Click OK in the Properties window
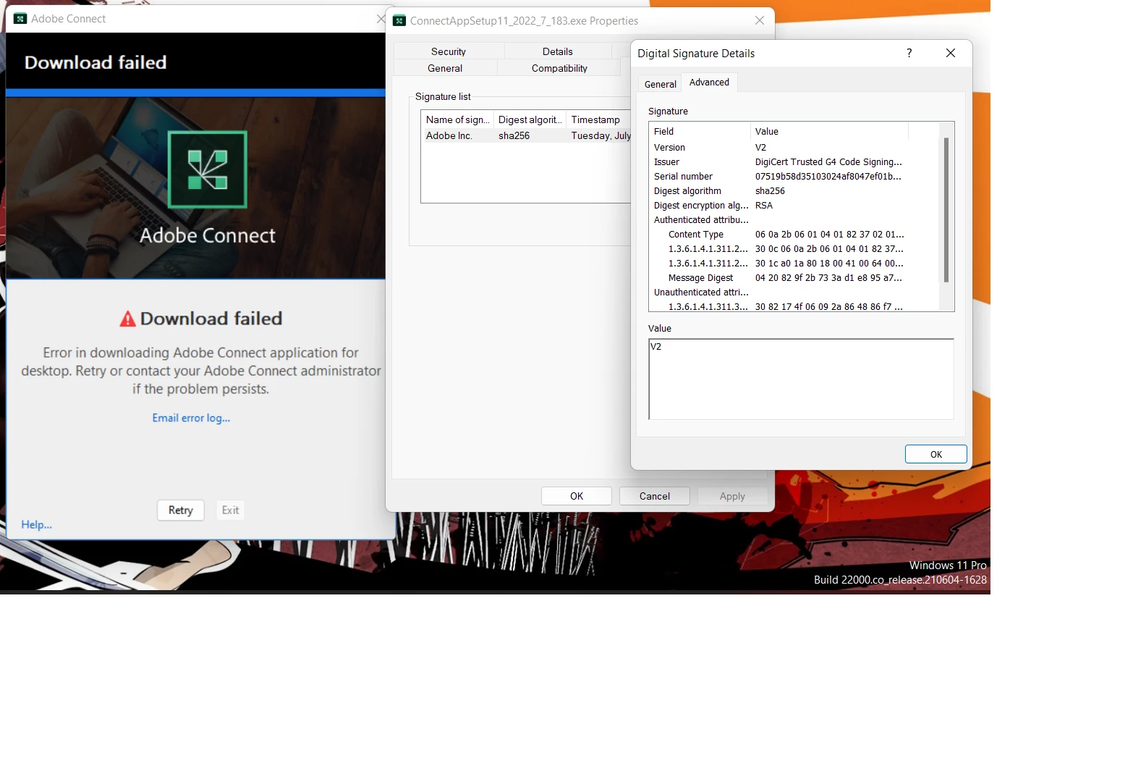 (x=577, y=496)
